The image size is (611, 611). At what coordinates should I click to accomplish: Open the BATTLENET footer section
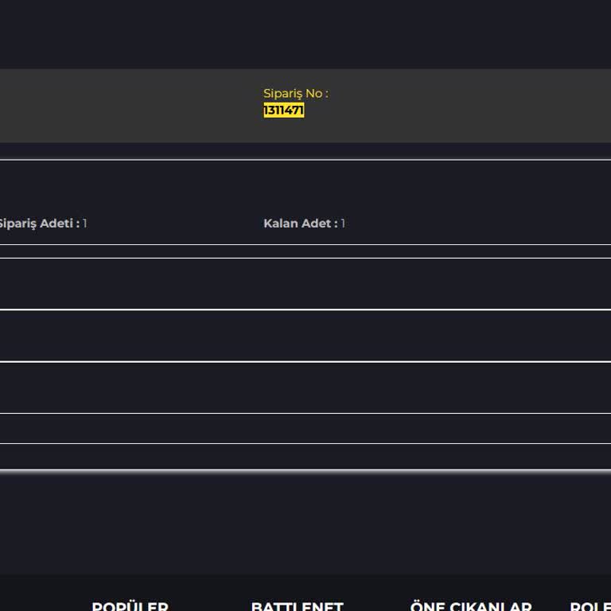coord(298,606)
